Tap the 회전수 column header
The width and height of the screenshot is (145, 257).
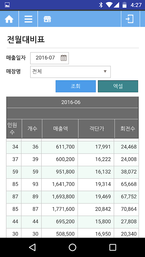point(126,129)
